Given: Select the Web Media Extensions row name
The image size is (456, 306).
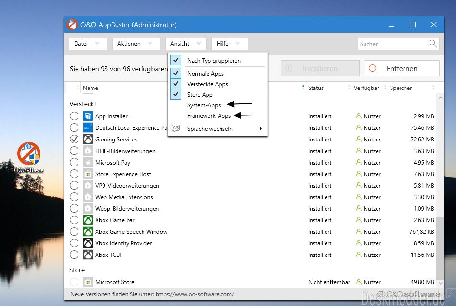Looking at the screenshot, I should 124,197.
